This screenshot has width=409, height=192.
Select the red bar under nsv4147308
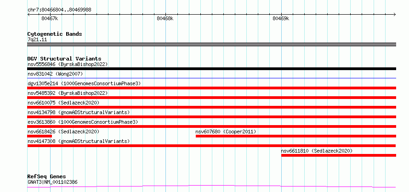211,146
